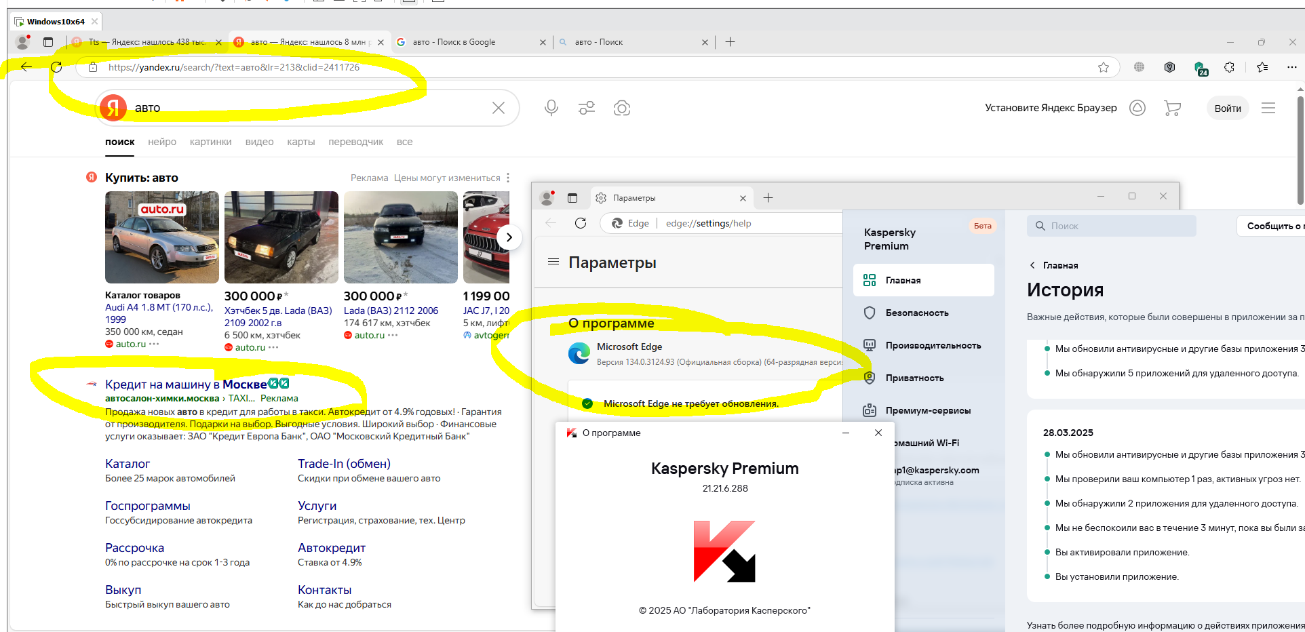Expand options for Lada 2112 auto.ru listing
Image resolution: width=1305 pixels, height=632 pixels.
[x=393, y=335]
